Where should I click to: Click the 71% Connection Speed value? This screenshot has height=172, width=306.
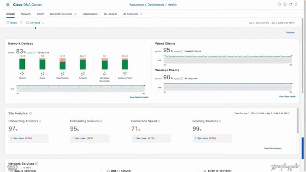pos(136,129)
